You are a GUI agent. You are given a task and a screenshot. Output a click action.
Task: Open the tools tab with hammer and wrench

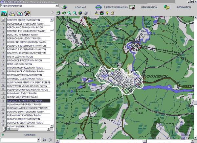27,13
